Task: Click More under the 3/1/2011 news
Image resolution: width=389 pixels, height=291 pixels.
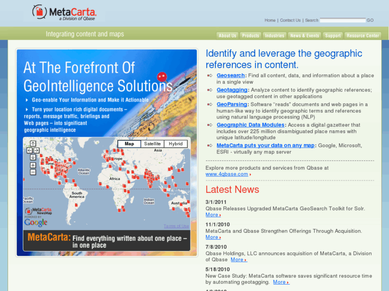Action: click(x=213, y=215)
